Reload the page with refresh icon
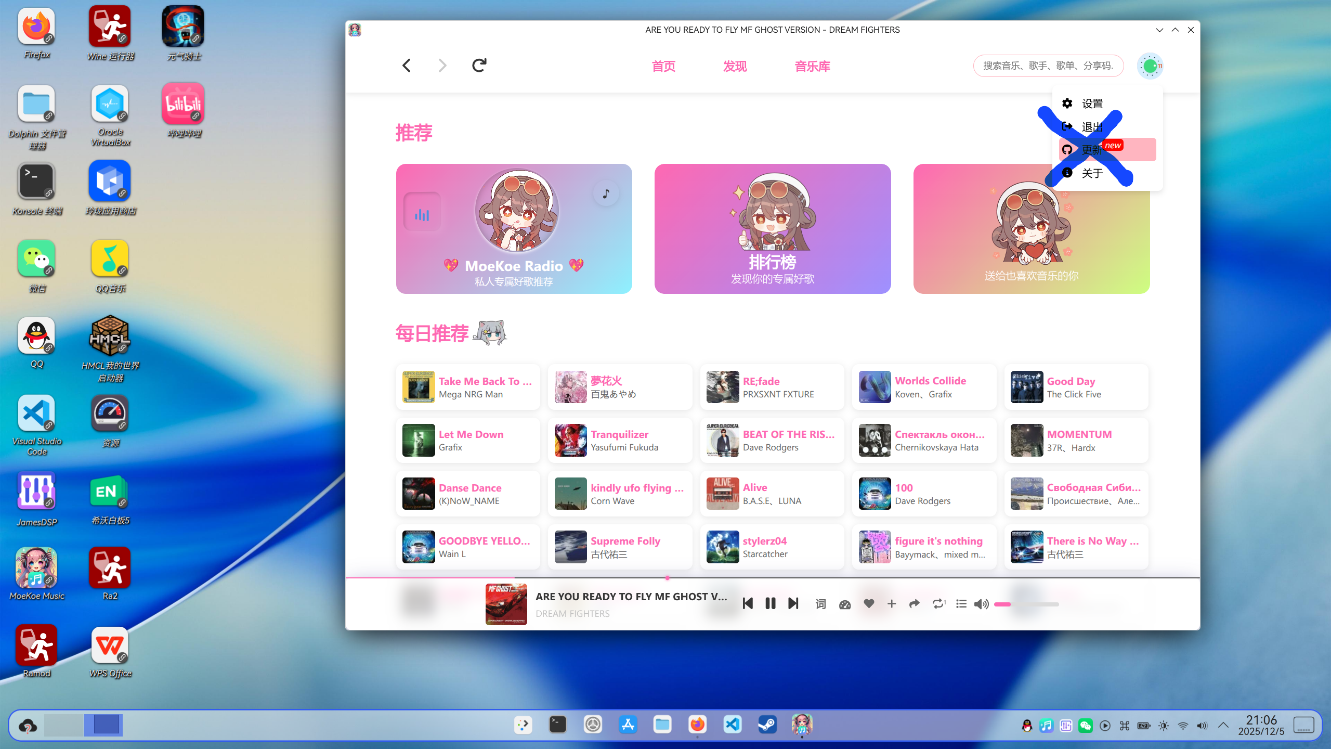Image resolution: width=1331 pixels, height=749 pixels. [479, 66]
